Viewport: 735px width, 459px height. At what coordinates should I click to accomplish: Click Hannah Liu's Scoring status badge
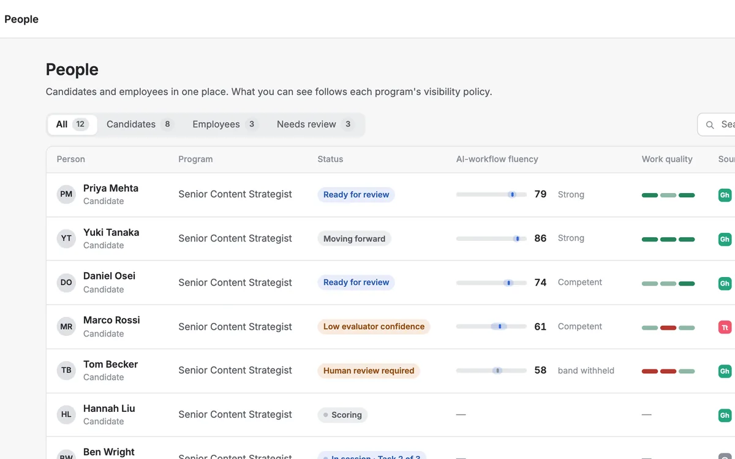(x=342, y=415)
